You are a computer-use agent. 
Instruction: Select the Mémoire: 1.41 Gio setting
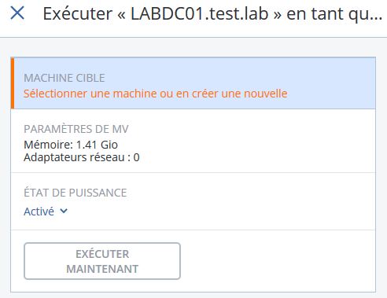tap(71, 145)
